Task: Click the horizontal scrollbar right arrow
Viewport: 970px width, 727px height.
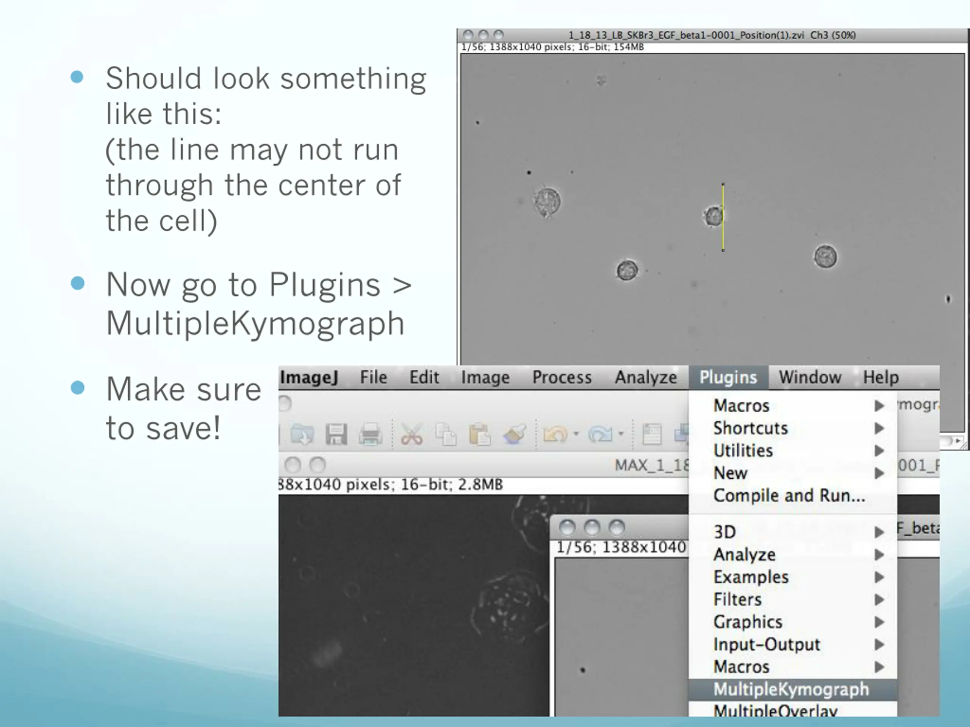Action: (x=958, y=440)
